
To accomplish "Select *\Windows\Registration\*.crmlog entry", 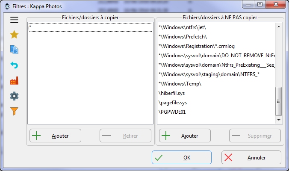I will (216, 46).
